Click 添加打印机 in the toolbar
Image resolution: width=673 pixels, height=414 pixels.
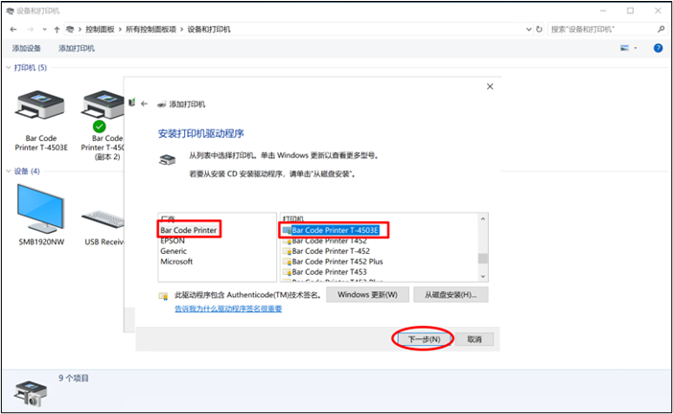pos(77,48)
